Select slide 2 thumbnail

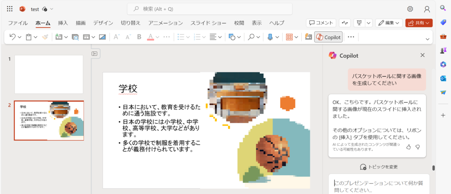click(x=49, y=121)
